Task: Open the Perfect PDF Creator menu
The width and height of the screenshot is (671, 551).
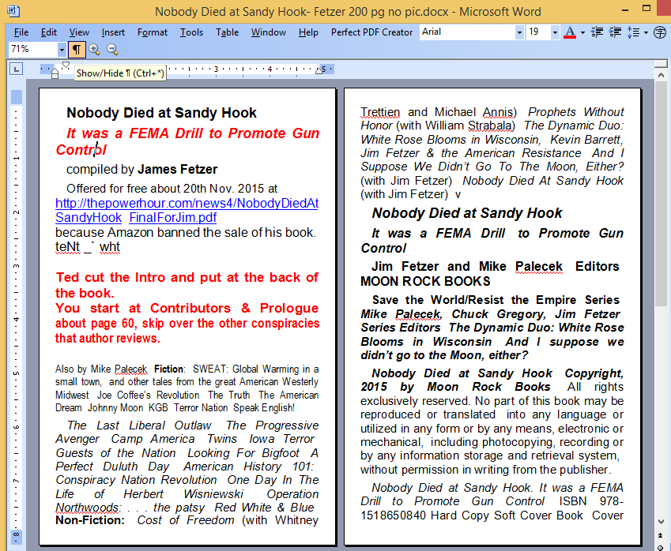Action: (x=372, y=32)
